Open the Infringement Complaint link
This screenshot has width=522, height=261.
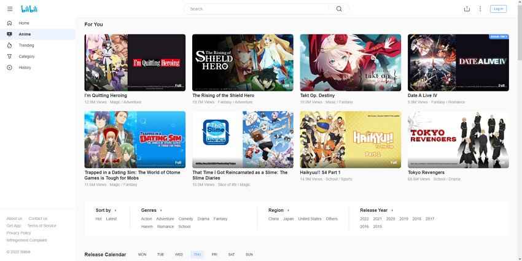point(26,240)
